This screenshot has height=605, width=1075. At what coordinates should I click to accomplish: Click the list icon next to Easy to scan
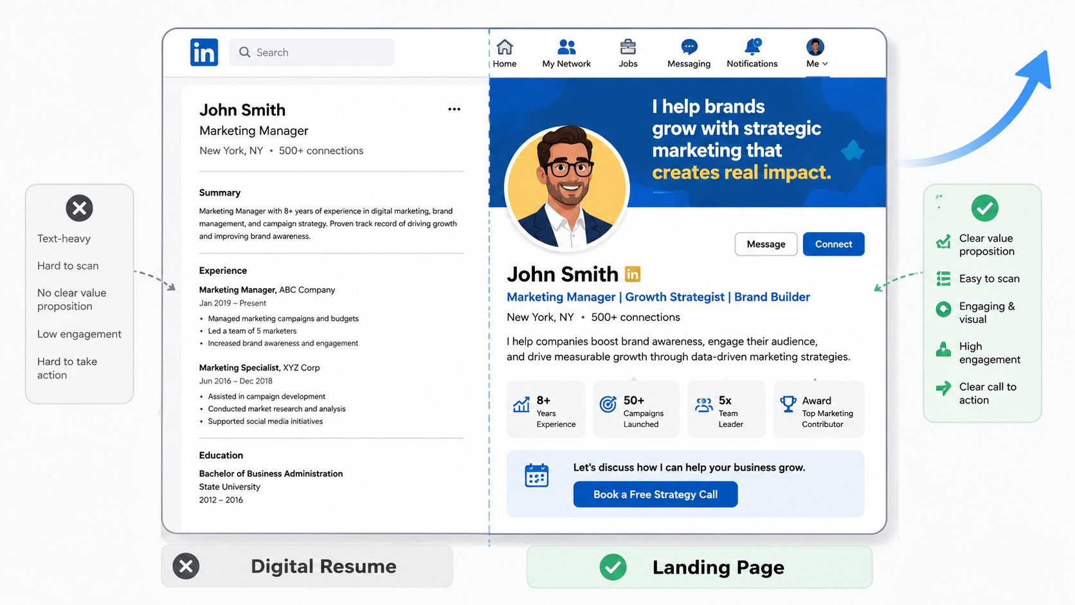943,278
